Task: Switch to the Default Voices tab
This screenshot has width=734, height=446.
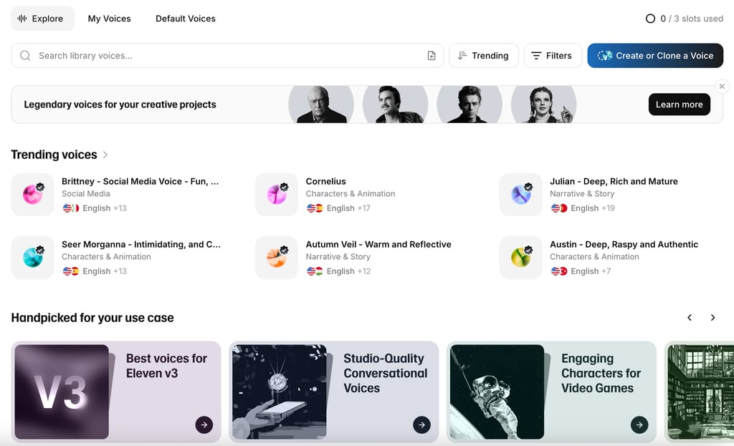Action: point(186,19)
